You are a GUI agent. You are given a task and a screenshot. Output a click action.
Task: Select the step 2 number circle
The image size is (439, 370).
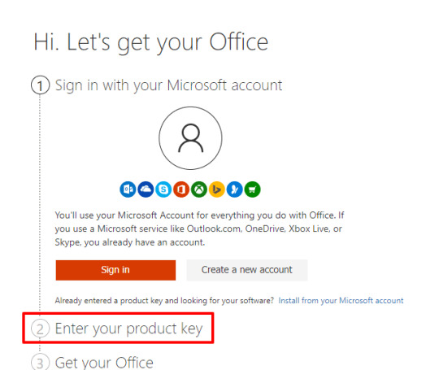(40, 329)
